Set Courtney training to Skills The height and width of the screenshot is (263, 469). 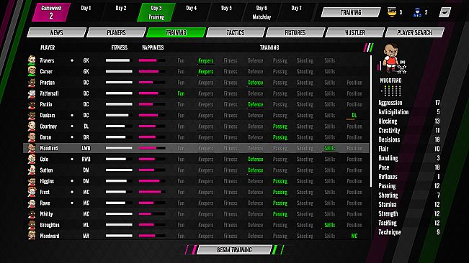coord(330,126)
